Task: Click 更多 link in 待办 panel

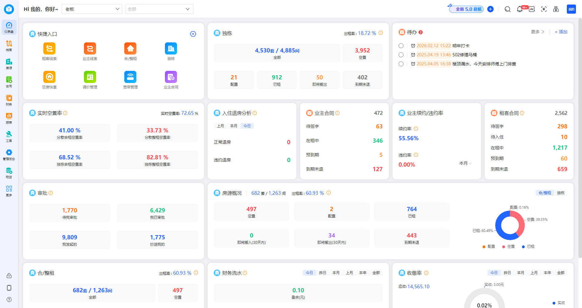Action: pyautogui.click(x=537, y=32)
